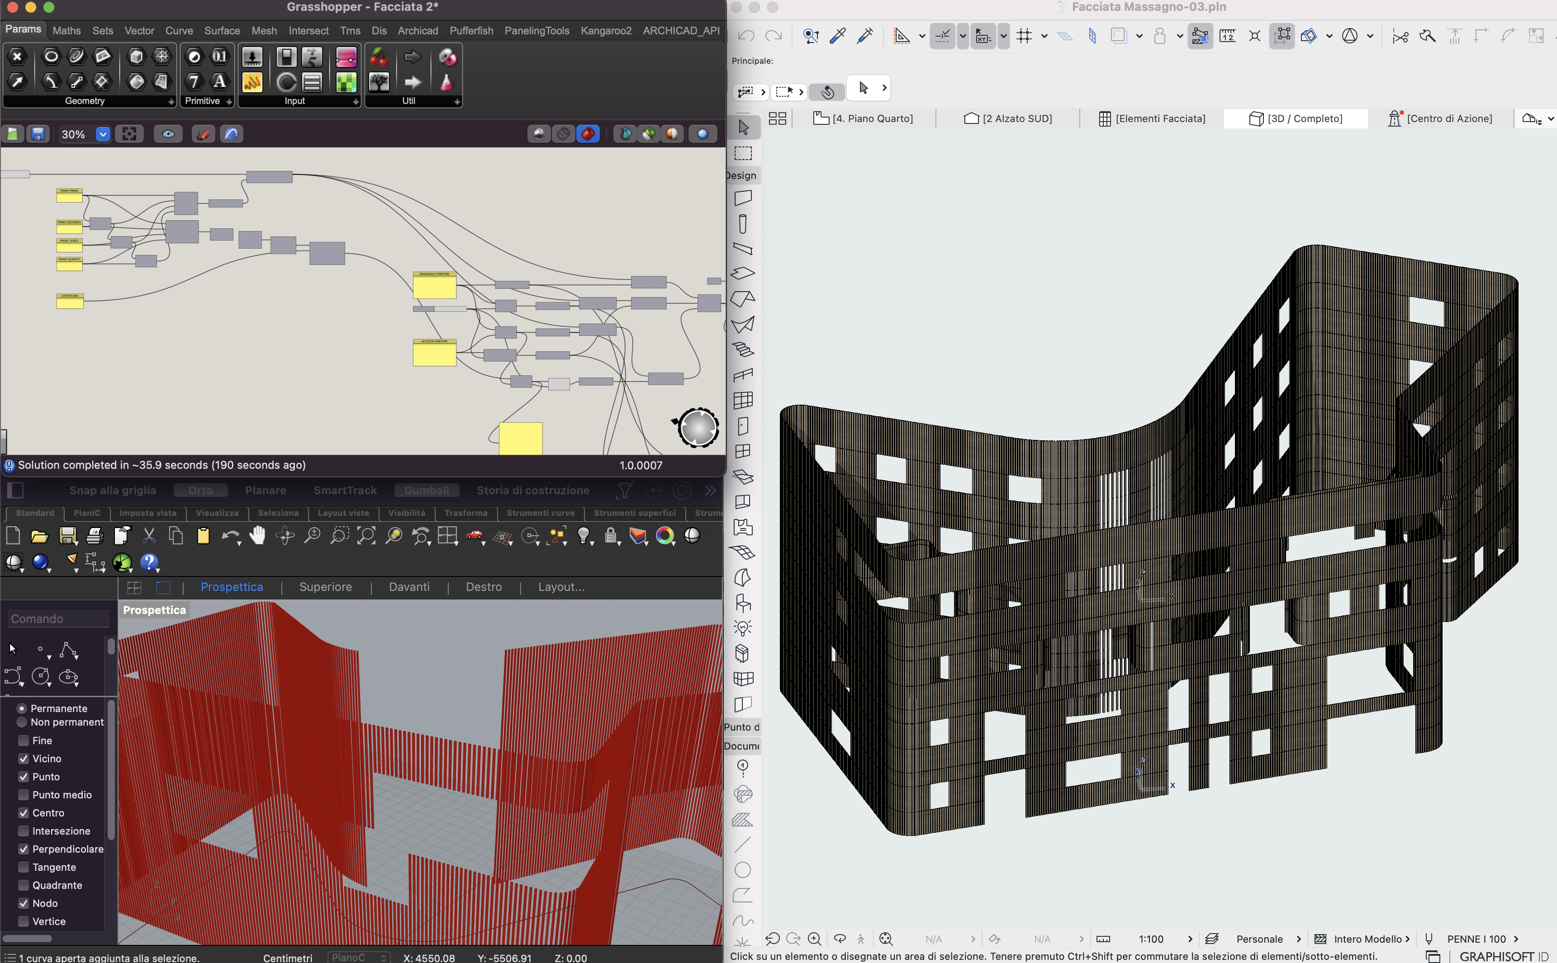The height and width of the screenshot is (963, 1557).
Task: Disable preview using the crossed-out preview button
Action: tap(563, 134)
